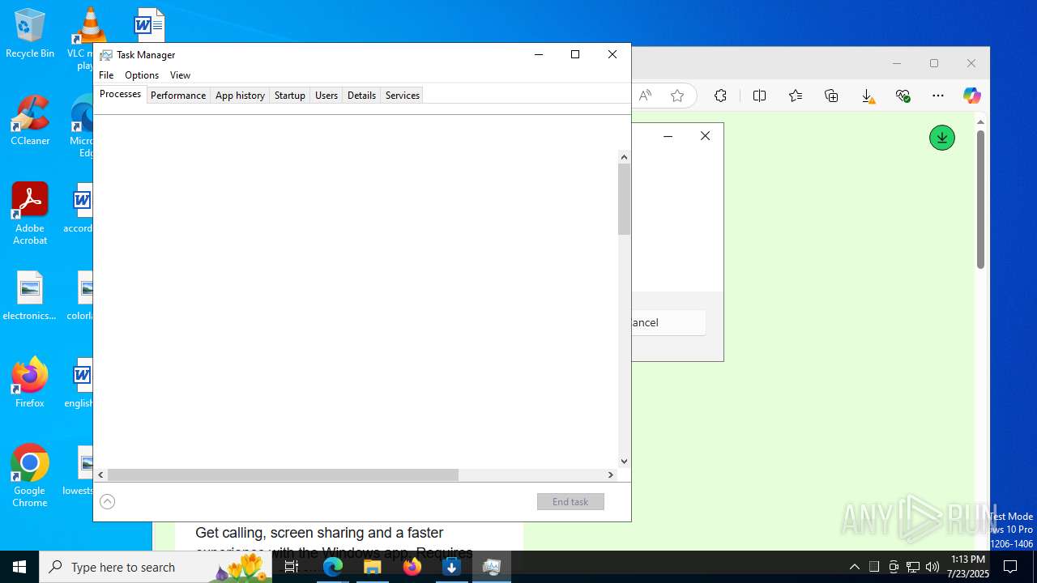Click Task Manager's horizontal scrollbar thumb
Screen dimensions: 1037x583
283,474
